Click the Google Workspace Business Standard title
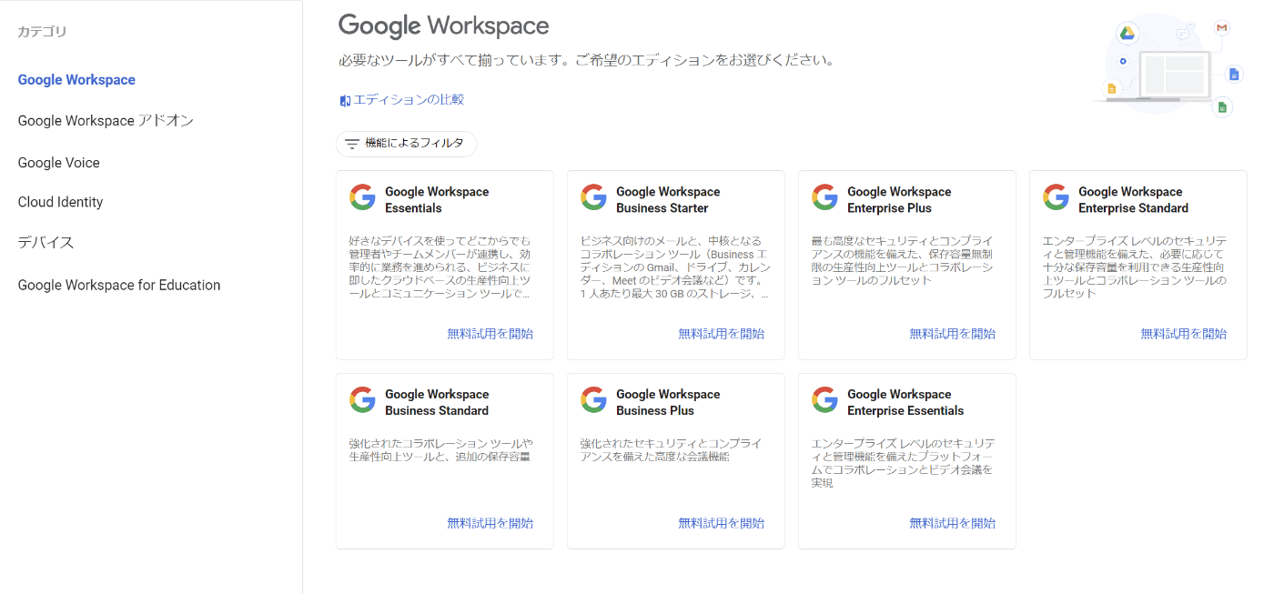Screen dimensions: 1274x594 point(437,403)
